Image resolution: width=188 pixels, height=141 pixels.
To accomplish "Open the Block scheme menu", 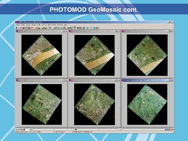I will 52,25.
